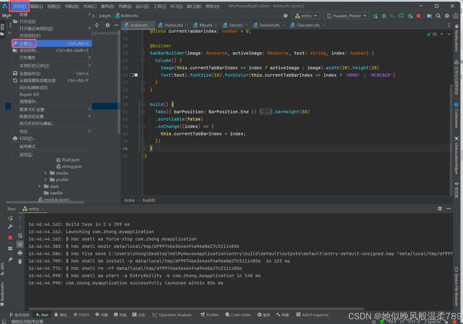This screenshot has width=463, height=324.
Task: Expand the 文件属性 submenu
Action: click(x=51, y=58)
